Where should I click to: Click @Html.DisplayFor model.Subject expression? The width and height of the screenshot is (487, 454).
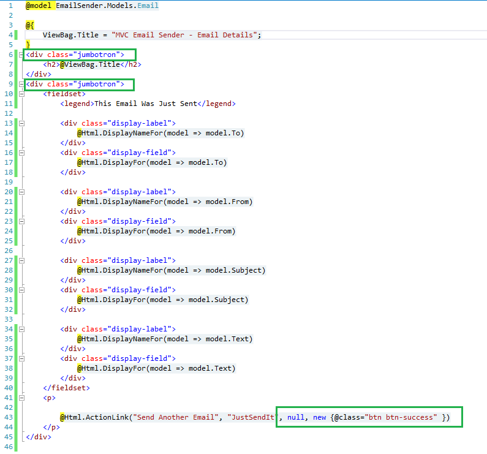pos(163,300)
